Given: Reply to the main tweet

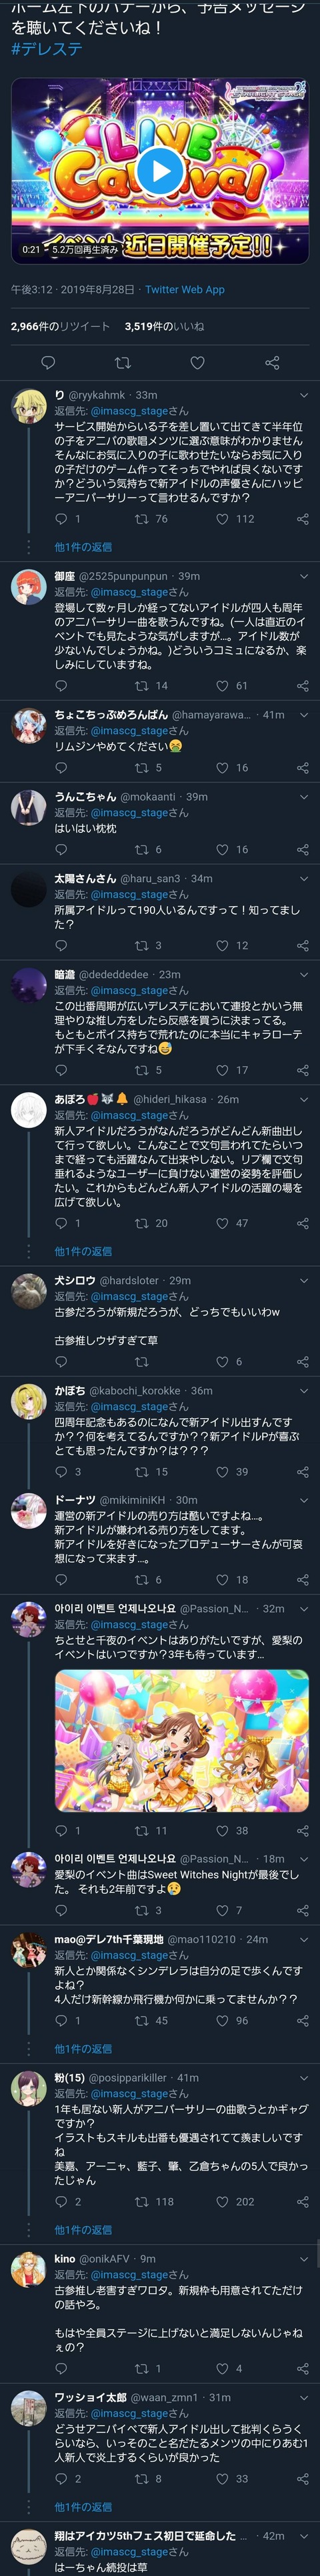Looking at the screenshot, I should (x=47, y=363).
